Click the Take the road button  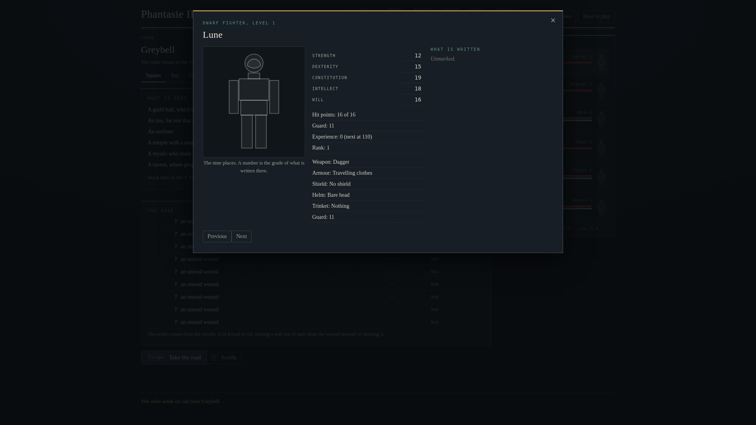point(174,358)
